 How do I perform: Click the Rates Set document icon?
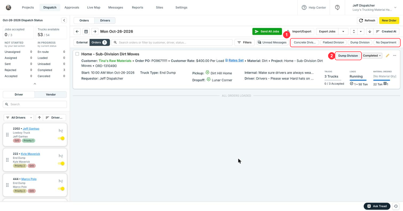227,60
